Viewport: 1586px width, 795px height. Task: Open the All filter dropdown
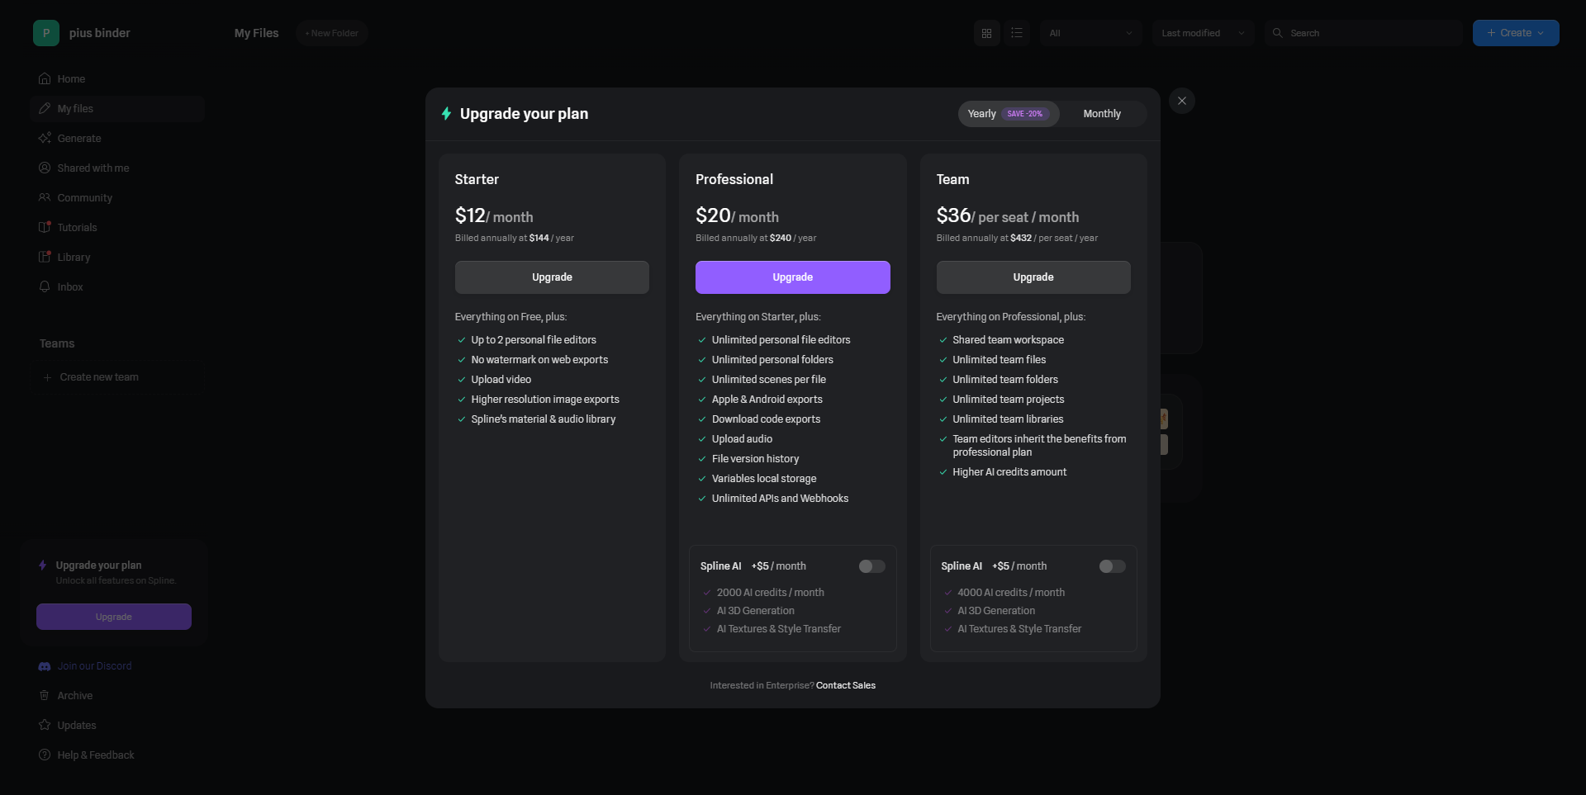point(1090,33)
